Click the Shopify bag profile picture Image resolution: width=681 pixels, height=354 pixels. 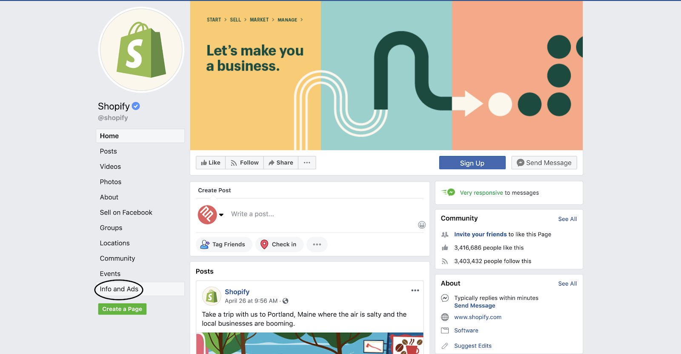point(141,50)
